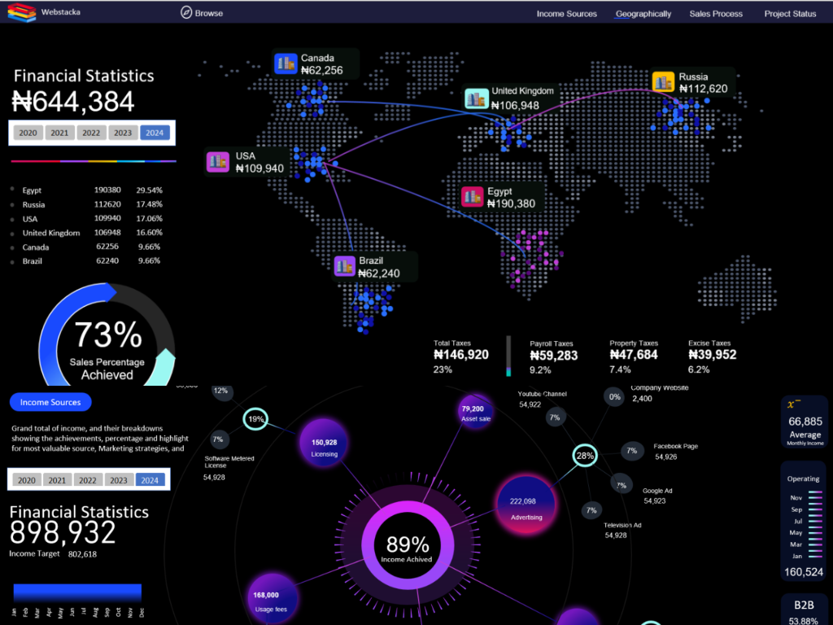Screen dimensions: 833x625
Task: Click the 28% ring node
Action: (x=585, y=456)
